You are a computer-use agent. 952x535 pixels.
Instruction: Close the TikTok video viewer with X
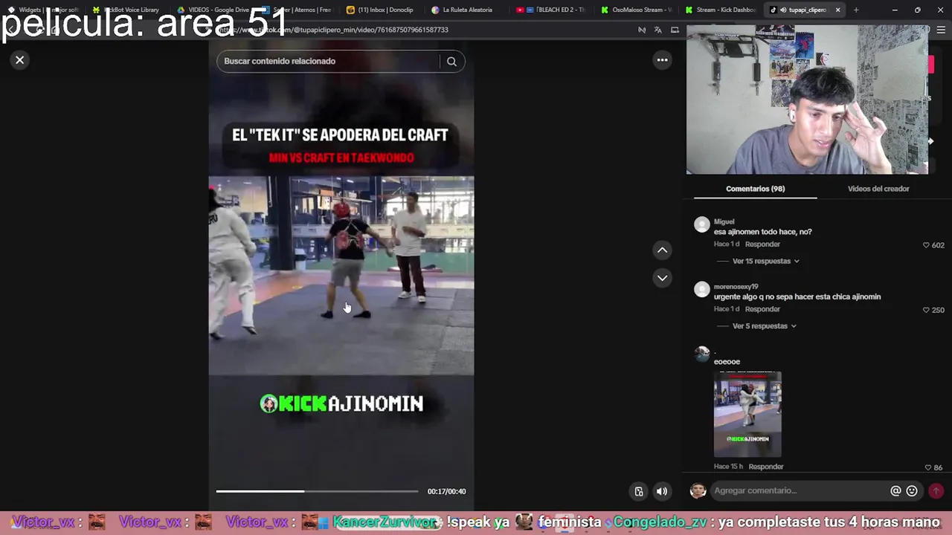click(x=20, y=59)
